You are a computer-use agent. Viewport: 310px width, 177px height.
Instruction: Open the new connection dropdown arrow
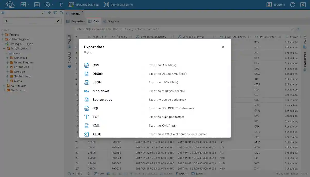pos(28,5)
